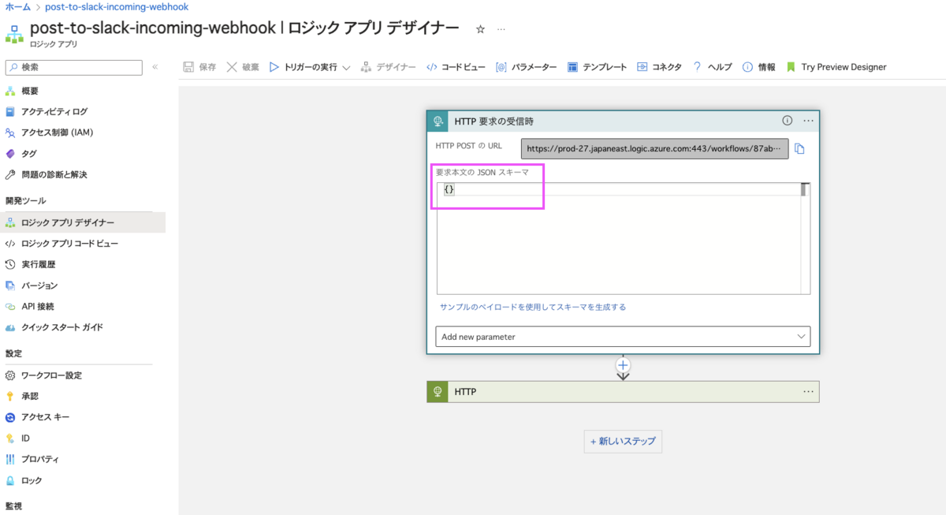The height and width of the screenshot is (515, 946).
Task: Expand the HTTP action card
Action: coord(623,391)
